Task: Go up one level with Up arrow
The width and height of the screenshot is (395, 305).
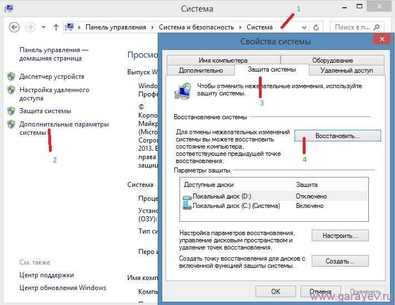Action: click(56, 27)
